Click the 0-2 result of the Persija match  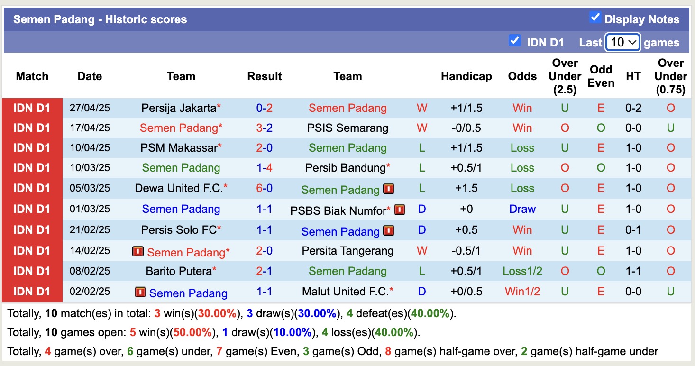pyautogui.click(x=264, y=108)
